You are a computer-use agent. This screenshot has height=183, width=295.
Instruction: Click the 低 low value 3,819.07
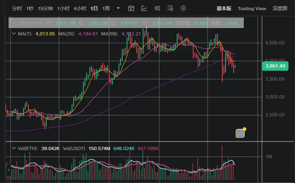click(x=130, y=23)
